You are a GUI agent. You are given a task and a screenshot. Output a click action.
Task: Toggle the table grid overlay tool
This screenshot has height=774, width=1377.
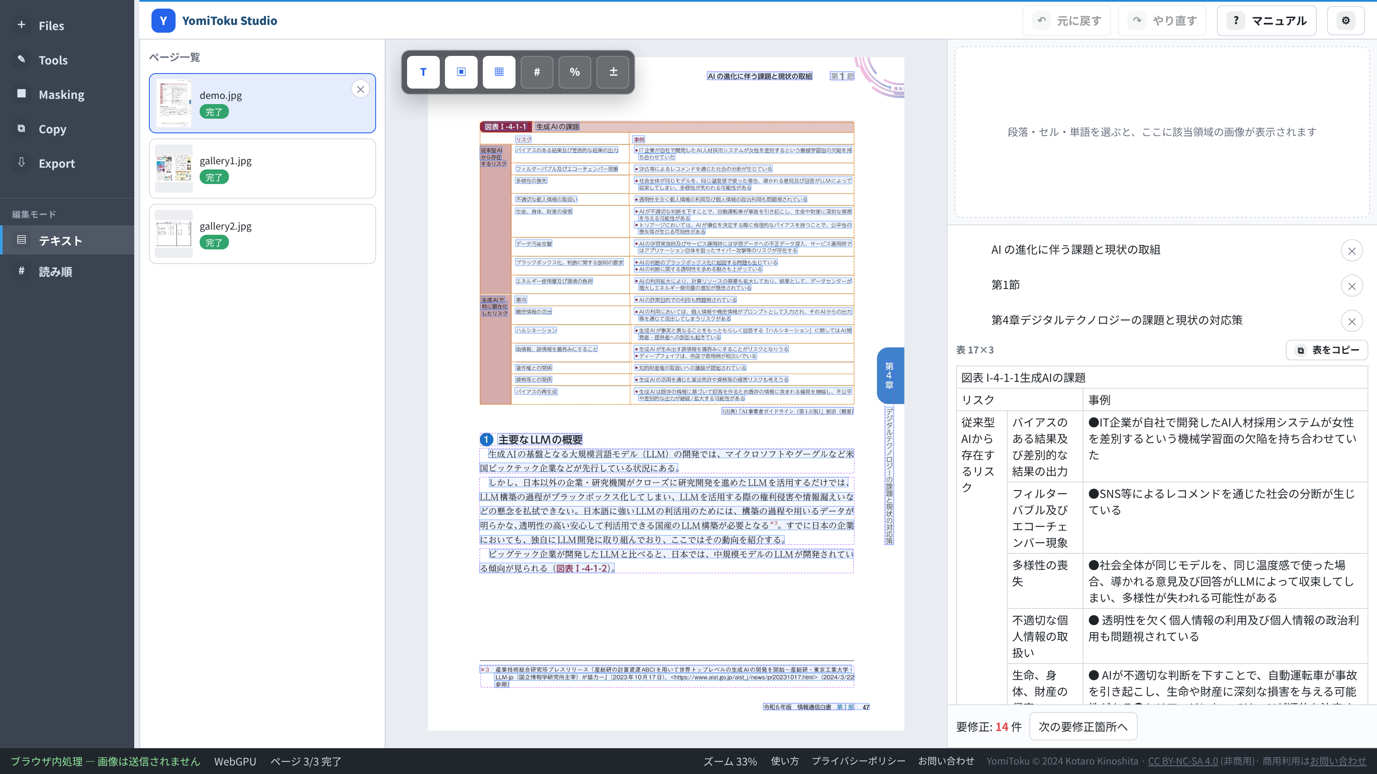point(499,71)
